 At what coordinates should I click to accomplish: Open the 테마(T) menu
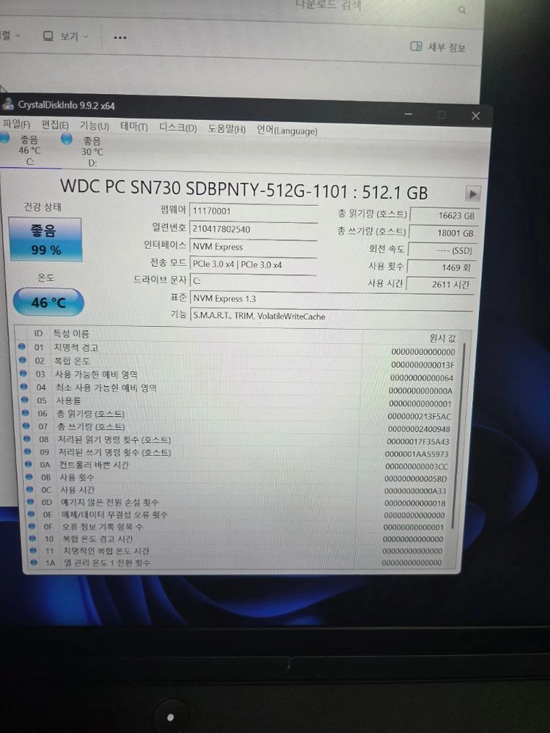[133, 127]
